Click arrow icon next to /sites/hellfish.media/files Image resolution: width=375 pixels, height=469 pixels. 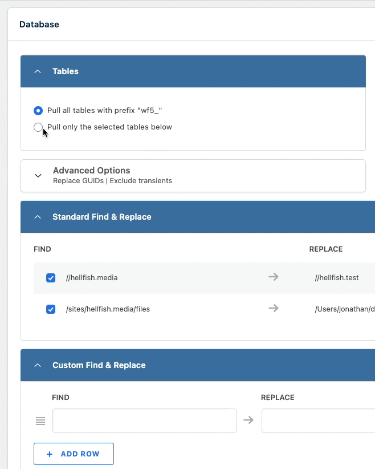tap(274, 308)
